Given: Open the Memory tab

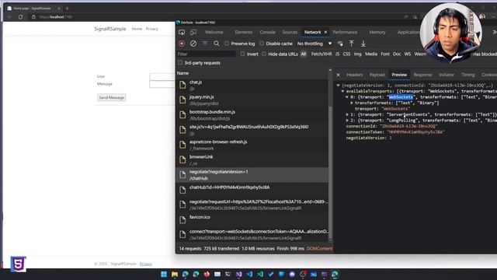Looking at the screenshot, I should [x=377, y=32].
